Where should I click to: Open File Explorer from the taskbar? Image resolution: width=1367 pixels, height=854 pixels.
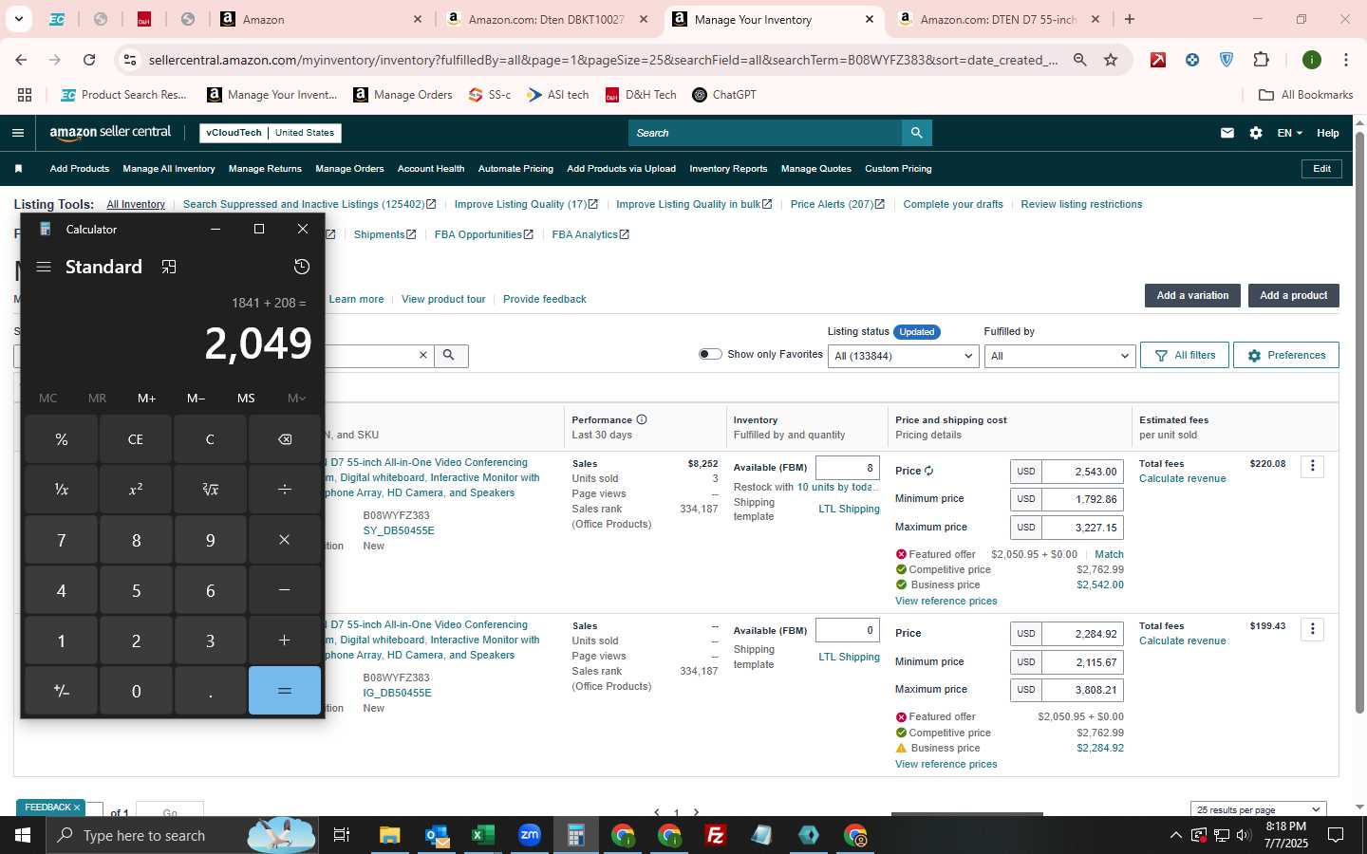click(x=390, y=835)
